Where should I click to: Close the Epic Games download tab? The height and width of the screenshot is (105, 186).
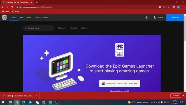tap(32, 2)
